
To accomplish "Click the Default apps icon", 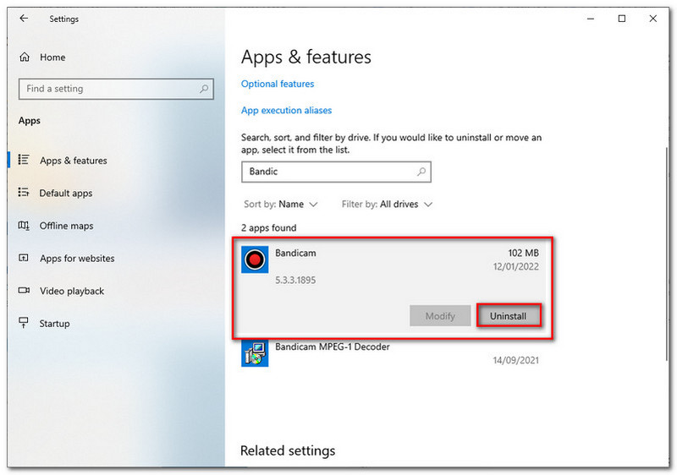I will [24, 192].
